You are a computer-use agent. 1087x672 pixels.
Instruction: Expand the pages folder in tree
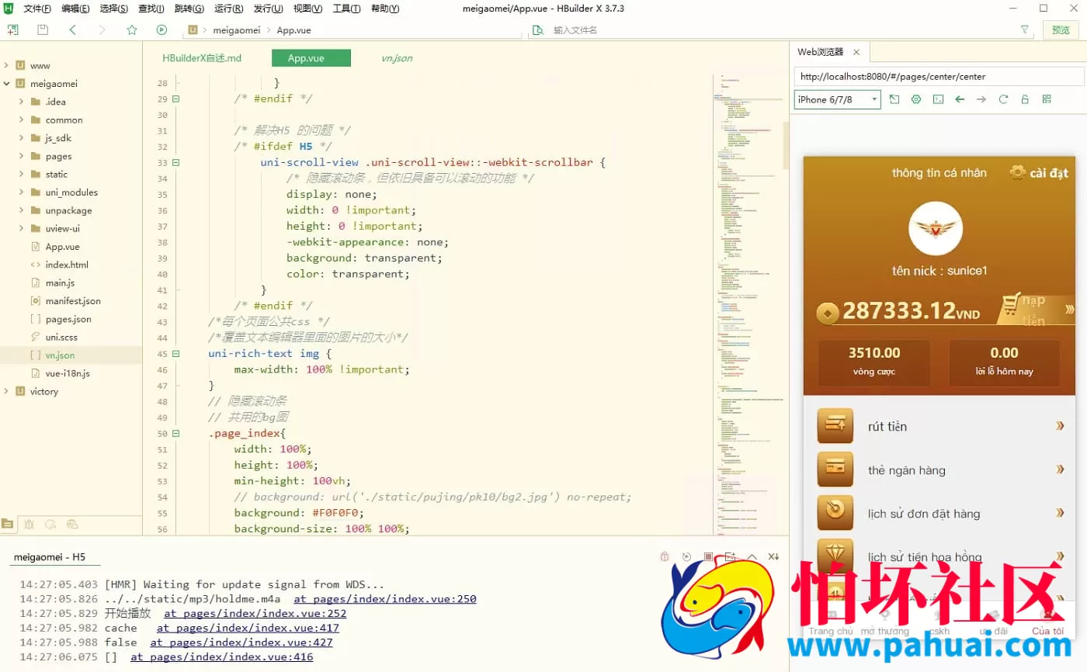(x=21, y=156)
